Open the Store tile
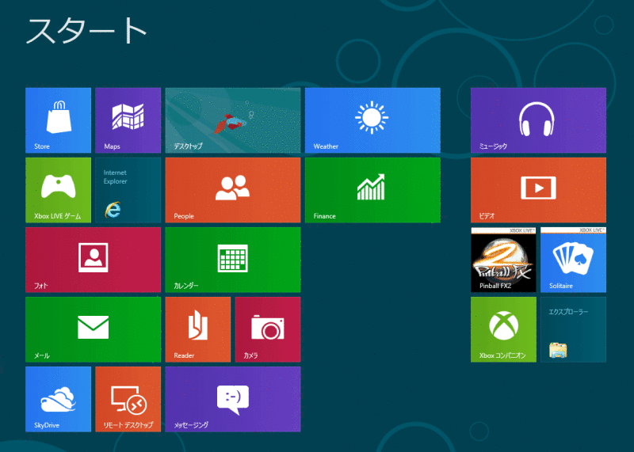The height and width of the screenshot is (452, 634). [58, 120]
